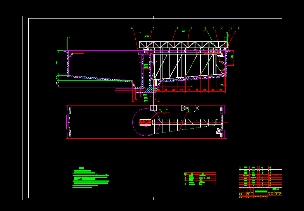Select the red hatched center drive block
The width and height of the screenshot is (304, 211).
click(145, 122)
